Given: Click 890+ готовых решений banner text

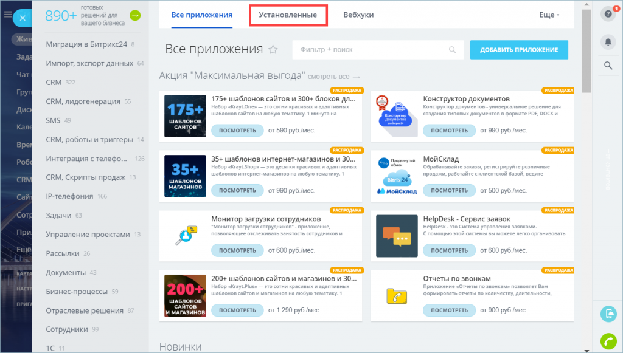Looking at the screenshot, I should (85, 15).
